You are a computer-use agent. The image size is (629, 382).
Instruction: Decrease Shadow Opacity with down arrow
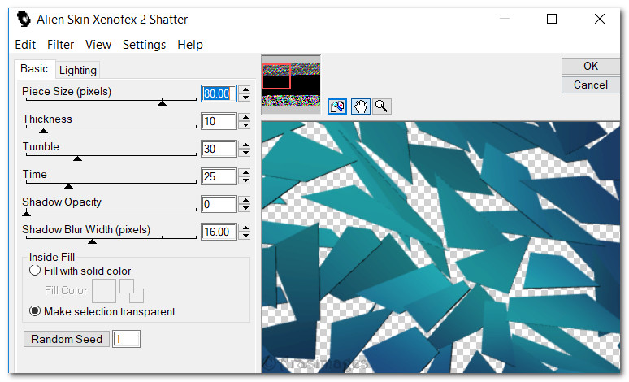point(245,208)
